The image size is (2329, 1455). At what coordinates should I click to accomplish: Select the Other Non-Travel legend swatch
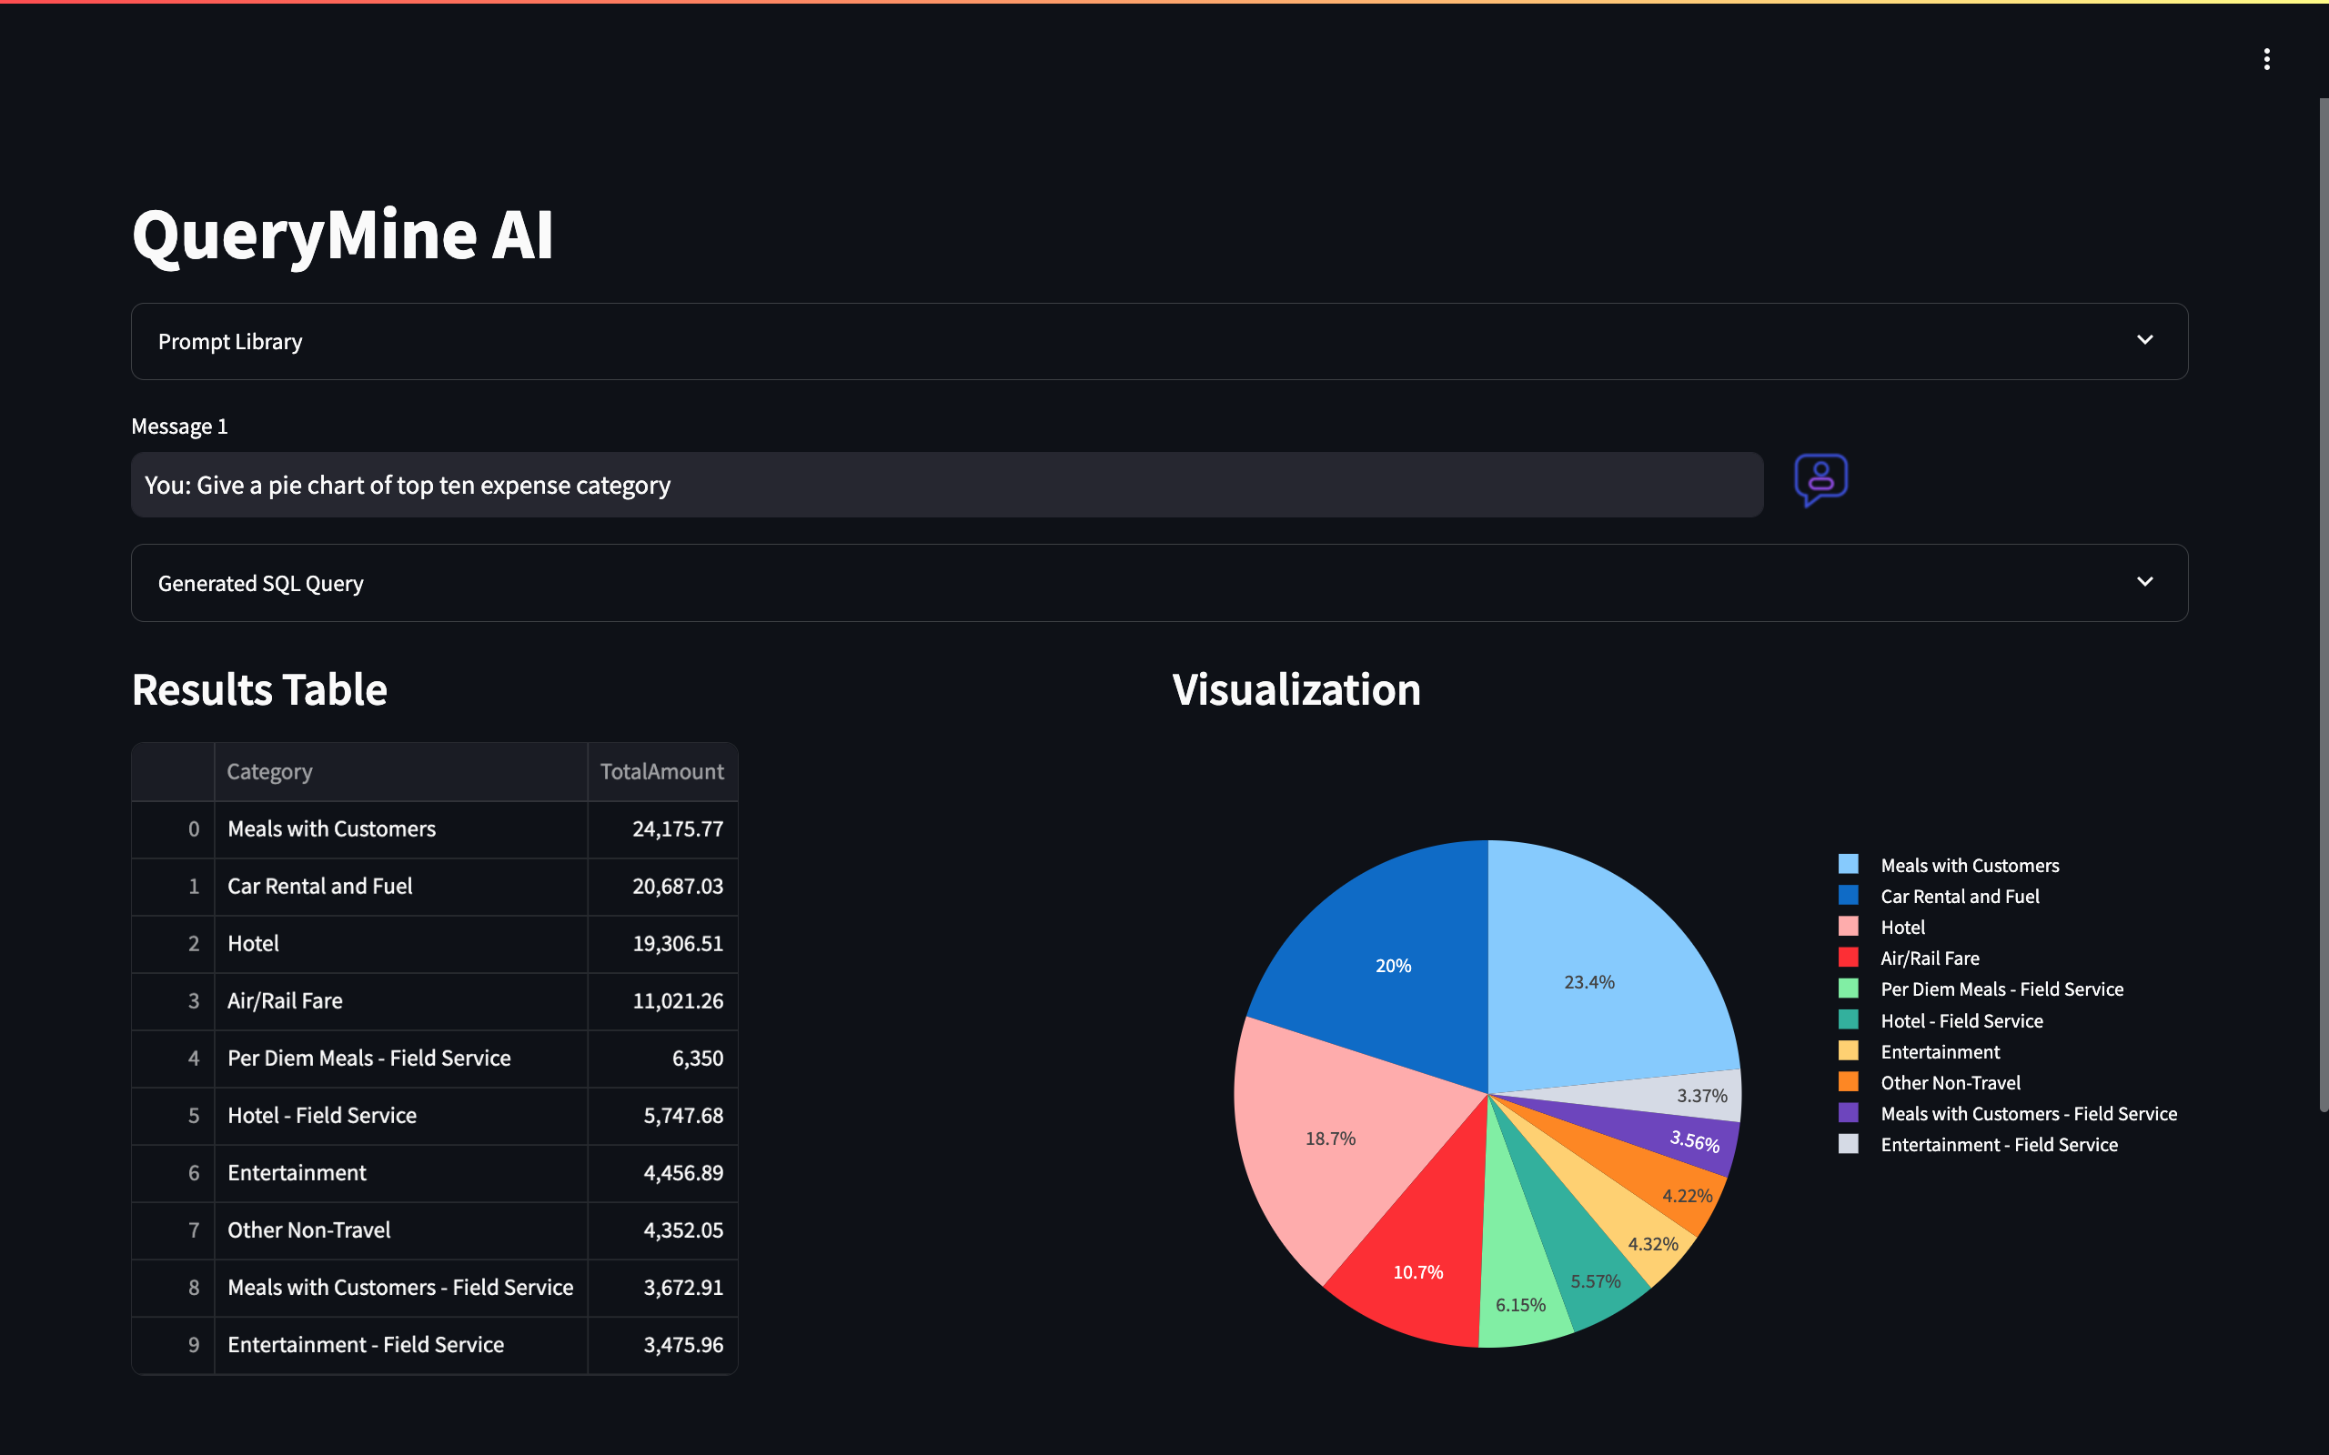[x=1849, y=1081]
